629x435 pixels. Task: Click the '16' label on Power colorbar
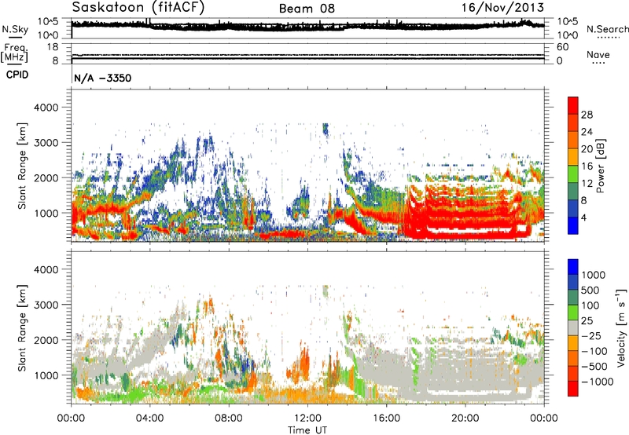pyautogui.click(x=587, y=166)
